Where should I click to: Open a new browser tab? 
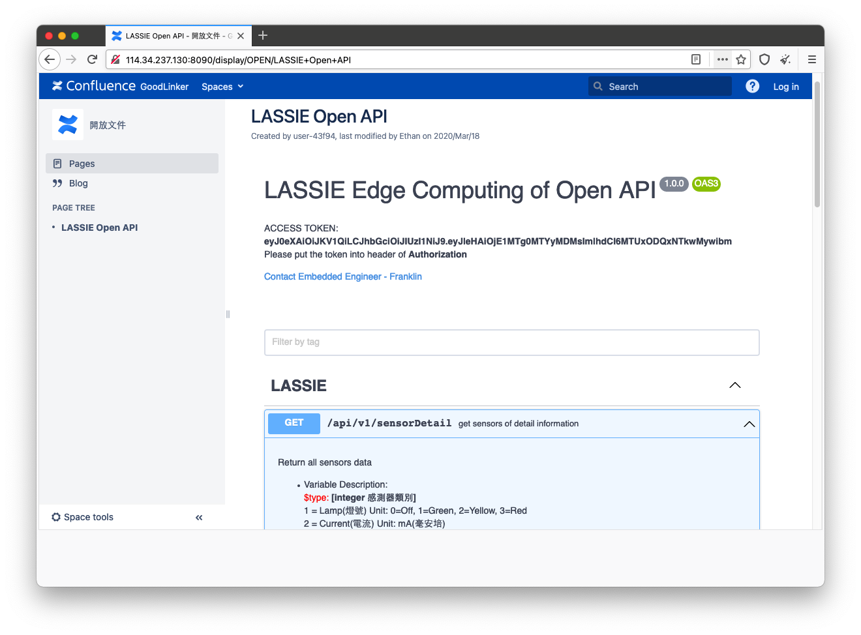(x=263, y=36)
